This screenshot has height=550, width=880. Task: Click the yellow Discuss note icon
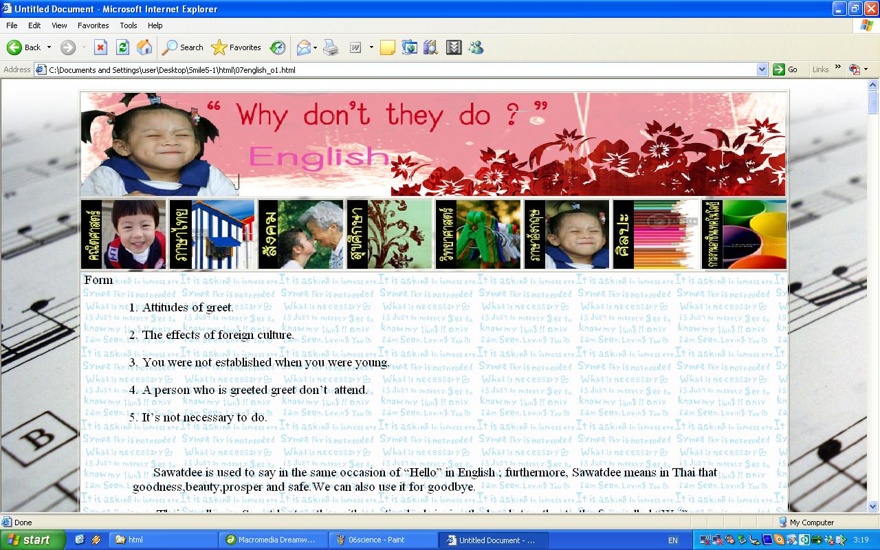point(388,47)
